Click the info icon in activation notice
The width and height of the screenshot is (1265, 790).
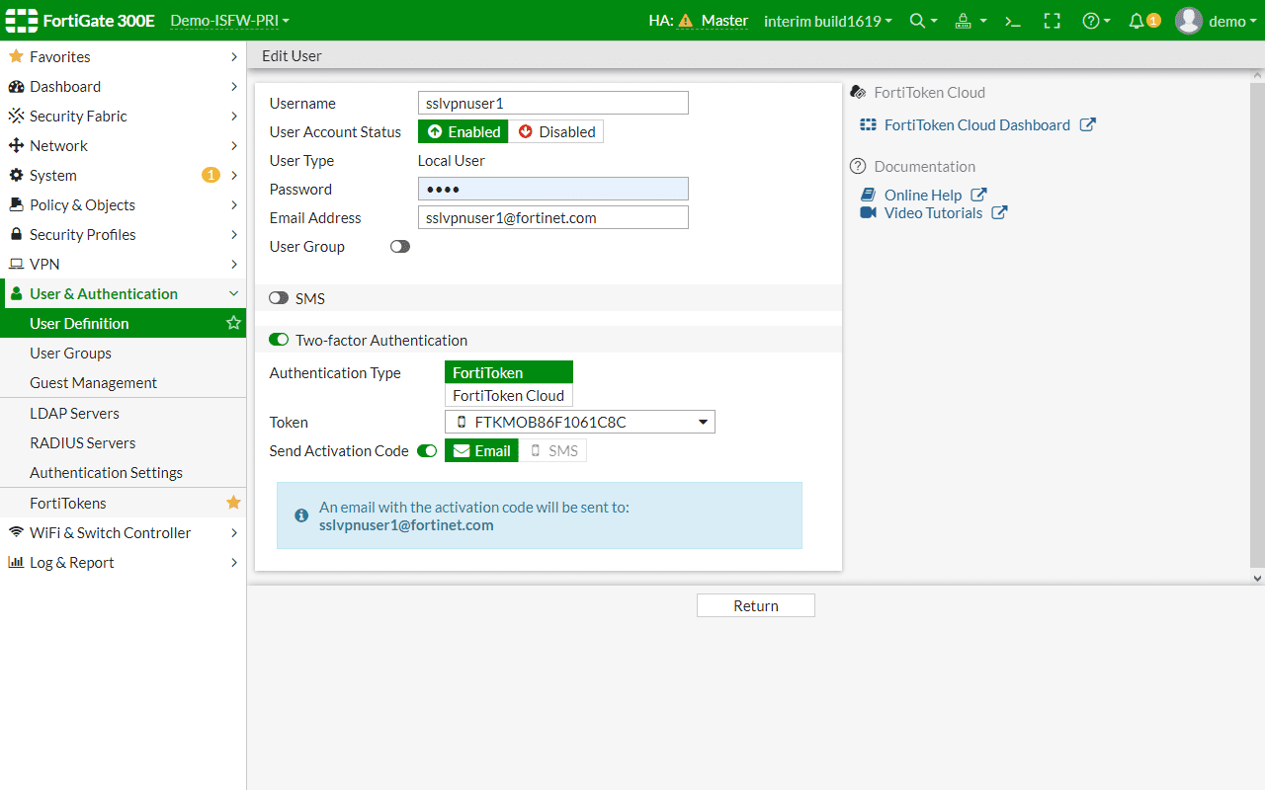point(301,515)
